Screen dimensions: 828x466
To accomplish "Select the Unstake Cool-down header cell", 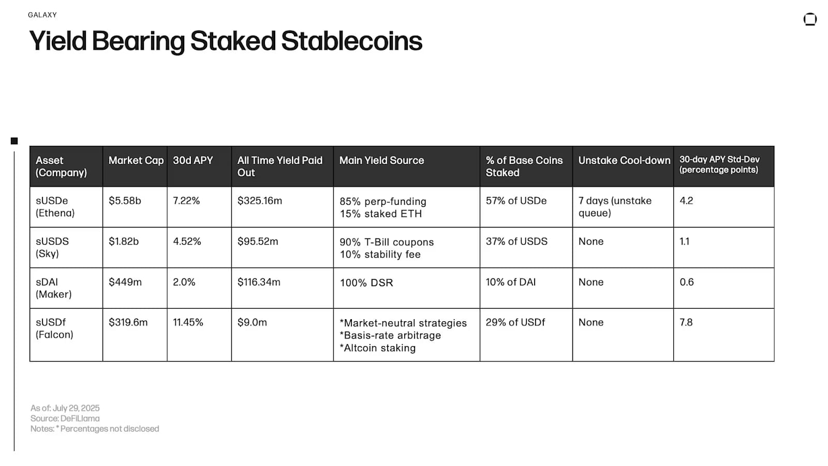I will pyautogui.click(x=624, y=161).
